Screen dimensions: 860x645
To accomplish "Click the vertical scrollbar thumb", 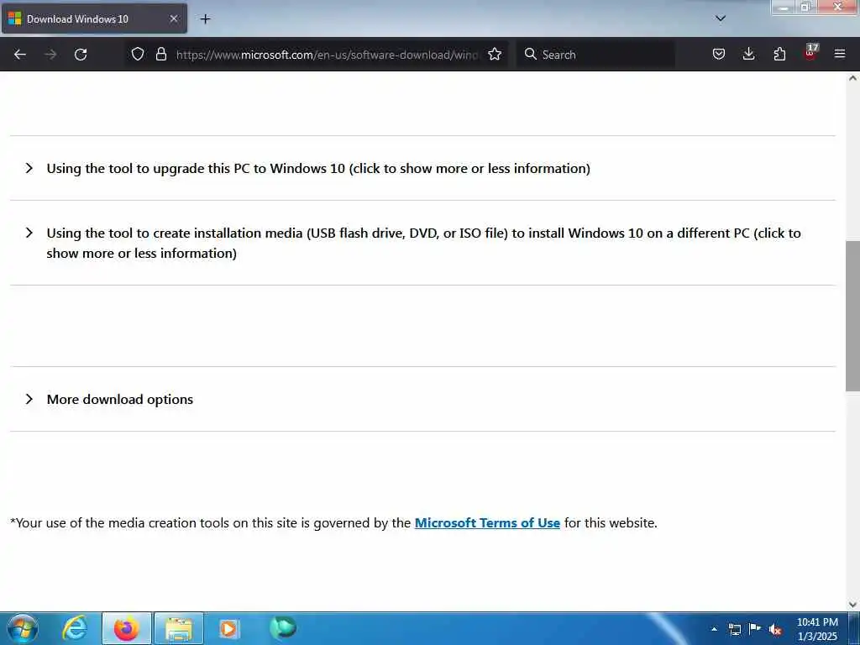I will [x=852, y=316].
